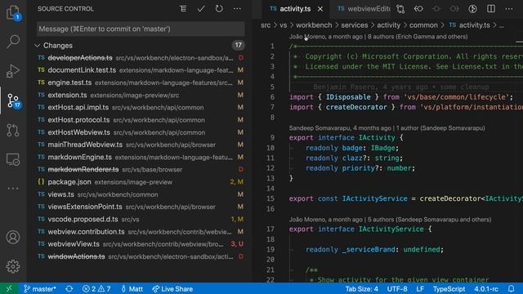The width and height of the screenshot is (523, 294).
Task: Open changes compare icon in editor toolbar
Action: [400, 9]
